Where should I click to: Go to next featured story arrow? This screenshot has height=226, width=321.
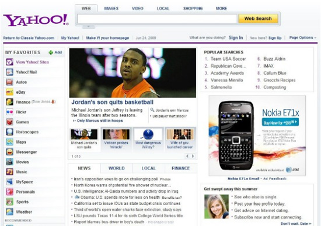(193, 156)
